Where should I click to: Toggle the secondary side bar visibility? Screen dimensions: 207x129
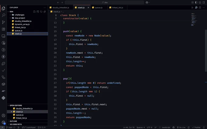pyautogui.click(x=204, y=2)
